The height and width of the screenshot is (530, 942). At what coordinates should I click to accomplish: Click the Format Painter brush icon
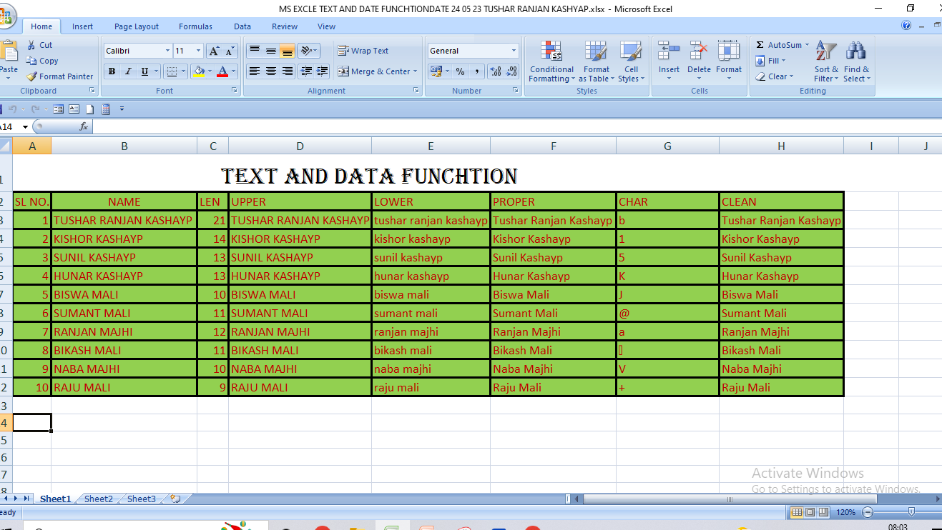pyautogui.click(x=31, y=76)
